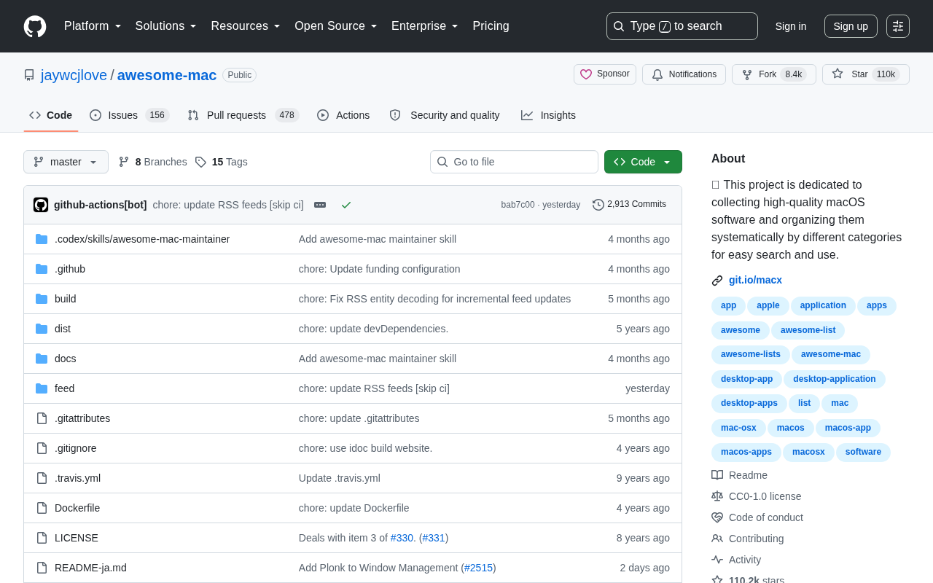The image size is (933, 583).
Task: Click the dist folder icon
Action: (42, 329)
